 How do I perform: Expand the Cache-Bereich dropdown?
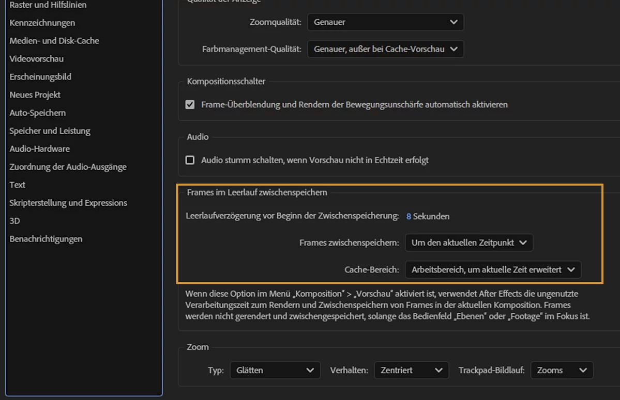pos(493,269)
